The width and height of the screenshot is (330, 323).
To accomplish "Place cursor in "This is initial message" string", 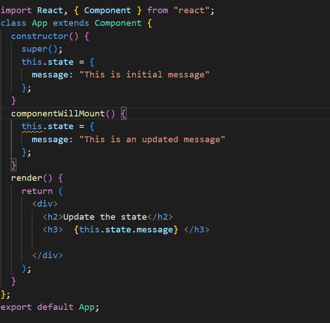I will (144, 75).
